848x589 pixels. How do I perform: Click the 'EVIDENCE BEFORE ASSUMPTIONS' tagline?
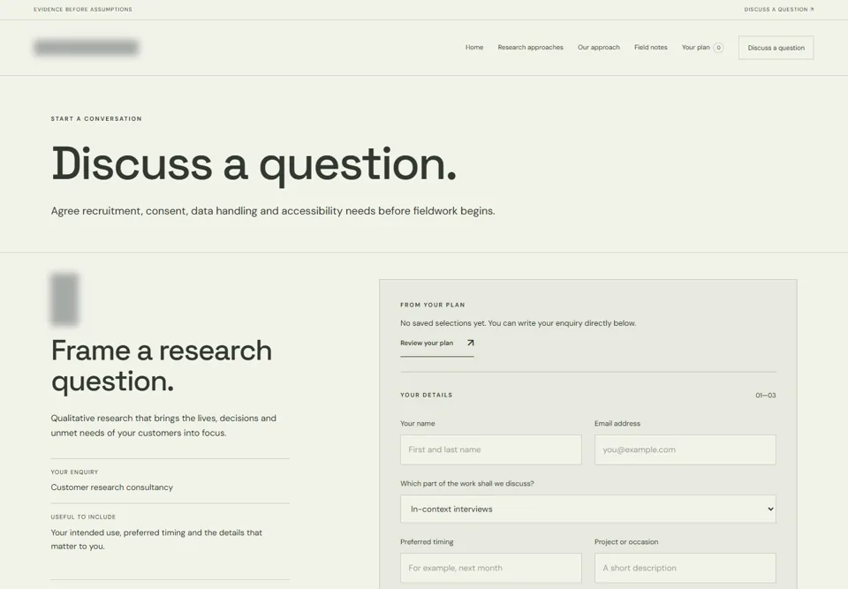(83, 9)
